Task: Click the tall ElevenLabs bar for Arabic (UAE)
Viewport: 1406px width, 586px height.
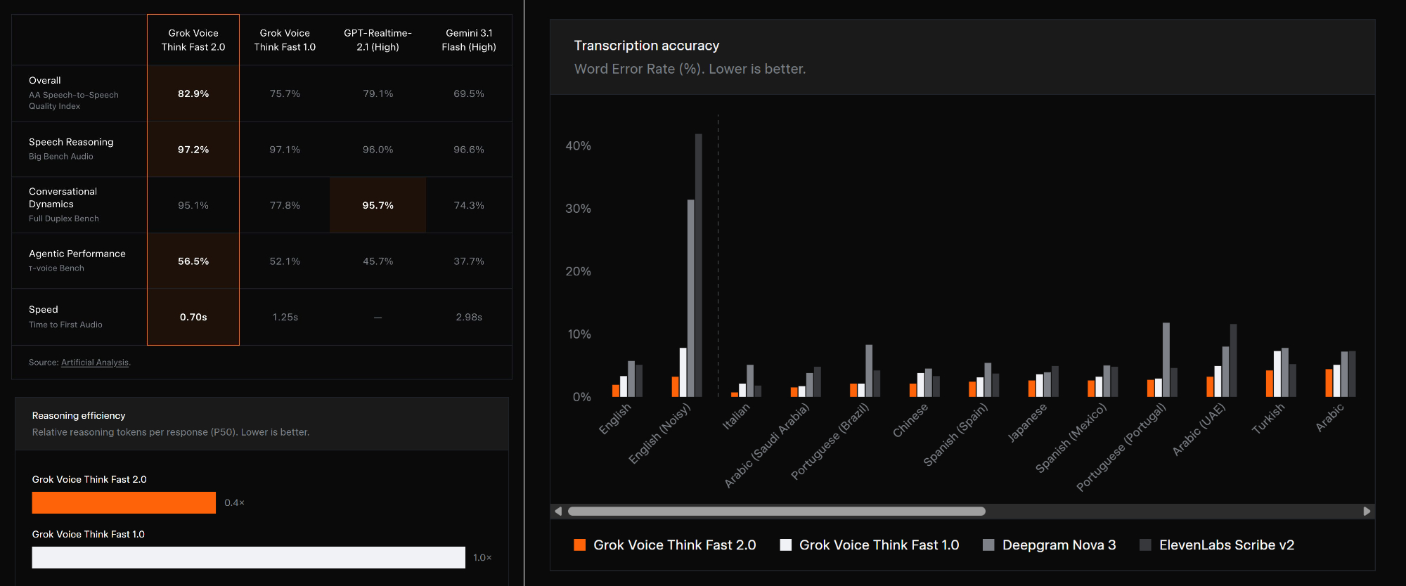Action: pos(1233,360)
